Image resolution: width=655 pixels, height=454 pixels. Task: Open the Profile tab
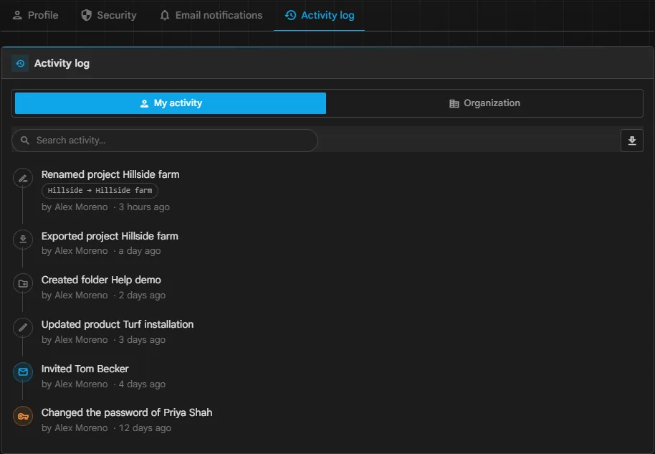click(35, 16)
